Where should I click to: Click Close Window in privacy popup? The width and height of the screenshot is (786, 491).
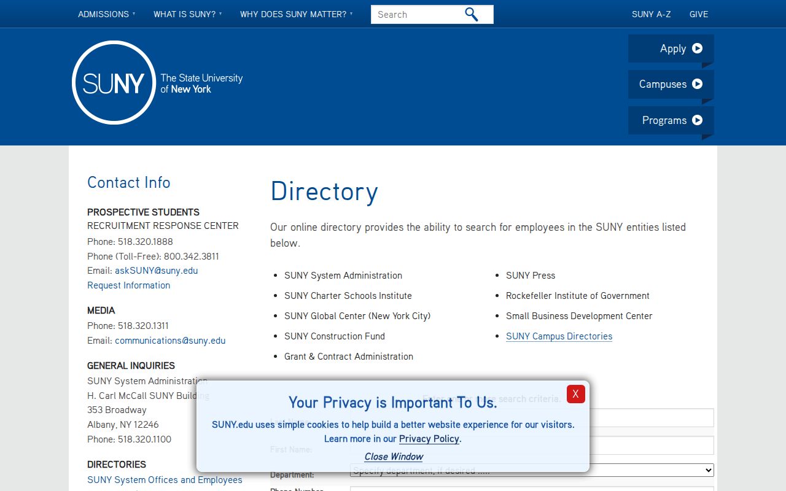[x=394, y=457]
